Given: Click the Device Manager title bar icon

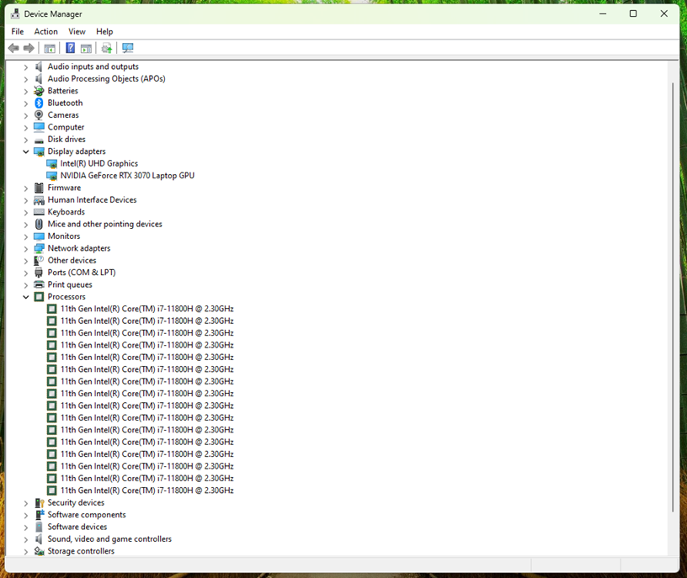Looking at the screenshot, I should pyautogui.click(x=15, y=13).
